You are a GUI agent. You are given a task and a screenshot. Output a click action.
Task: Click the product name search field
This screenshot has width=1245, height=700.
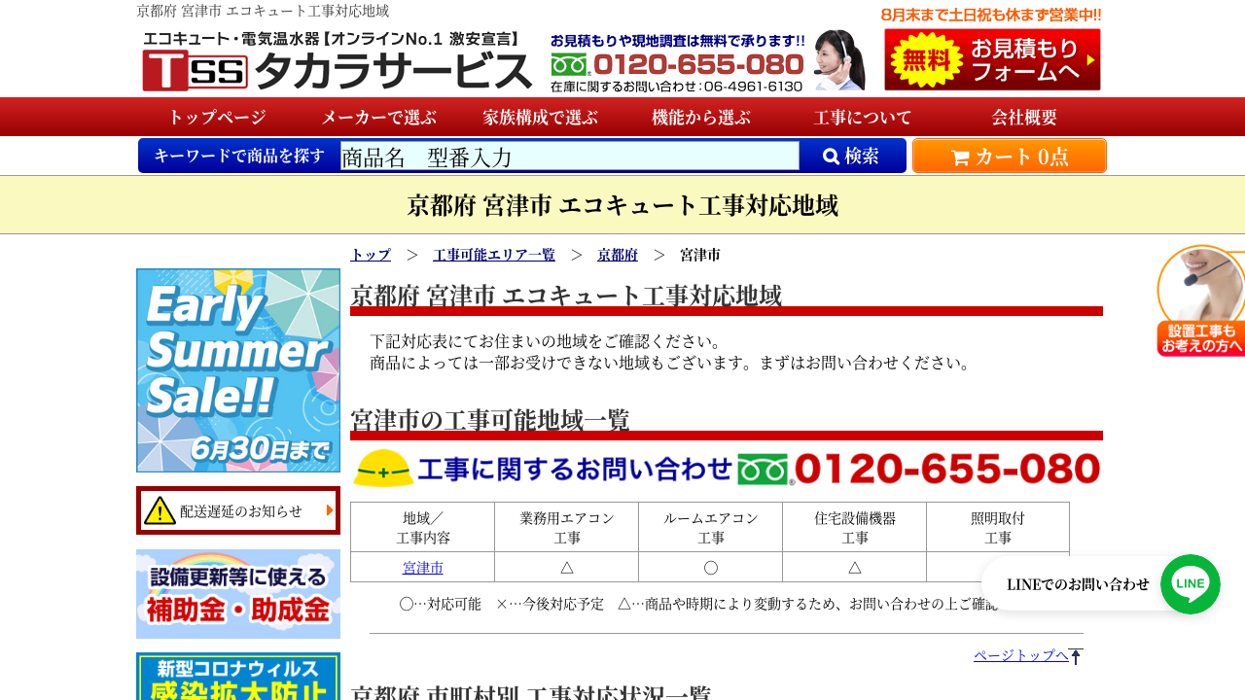569,157
